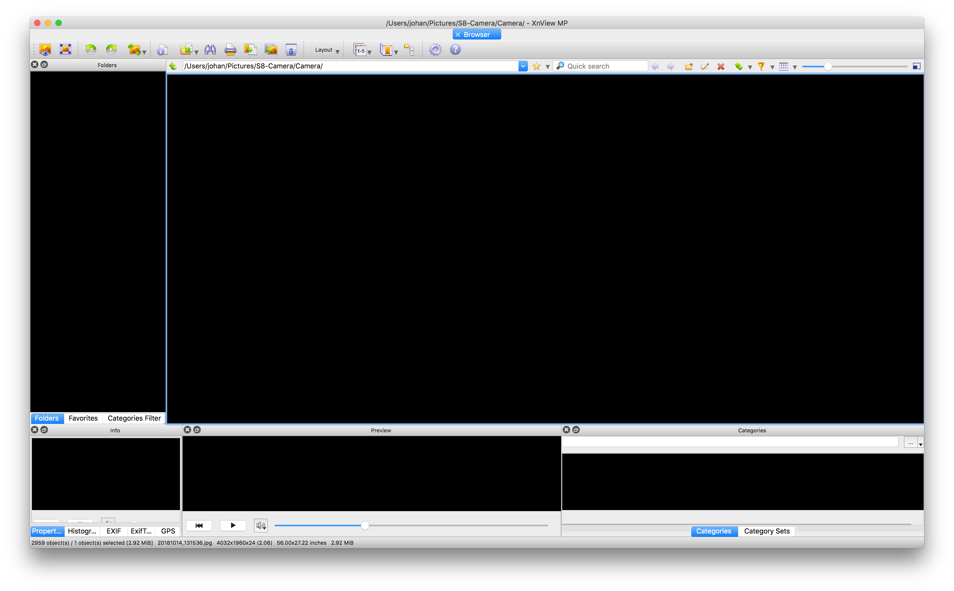Click the rename pencil icon
Viewport: 954px width, 591px height.
(705, 67)
